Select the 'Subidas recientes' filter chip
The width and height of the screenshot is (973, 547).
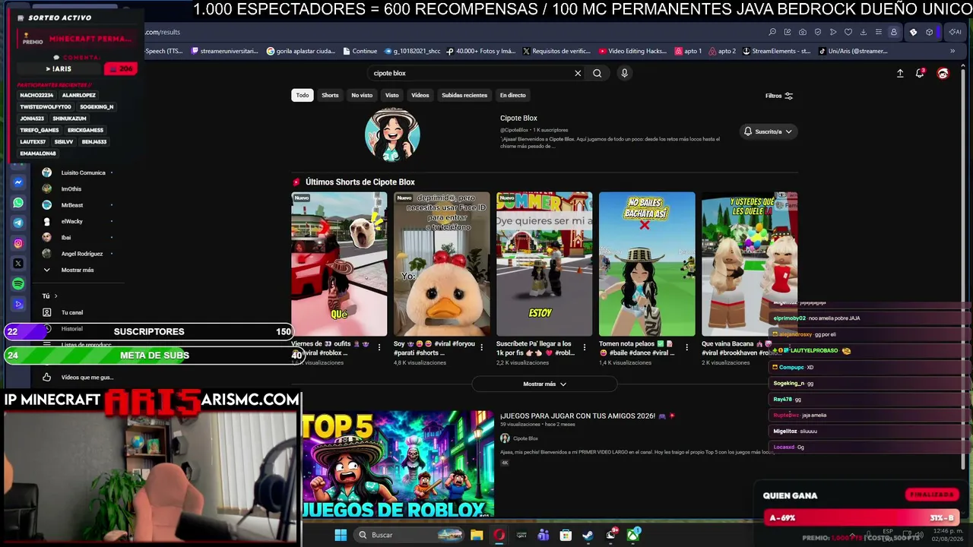[x=464, y=95]
